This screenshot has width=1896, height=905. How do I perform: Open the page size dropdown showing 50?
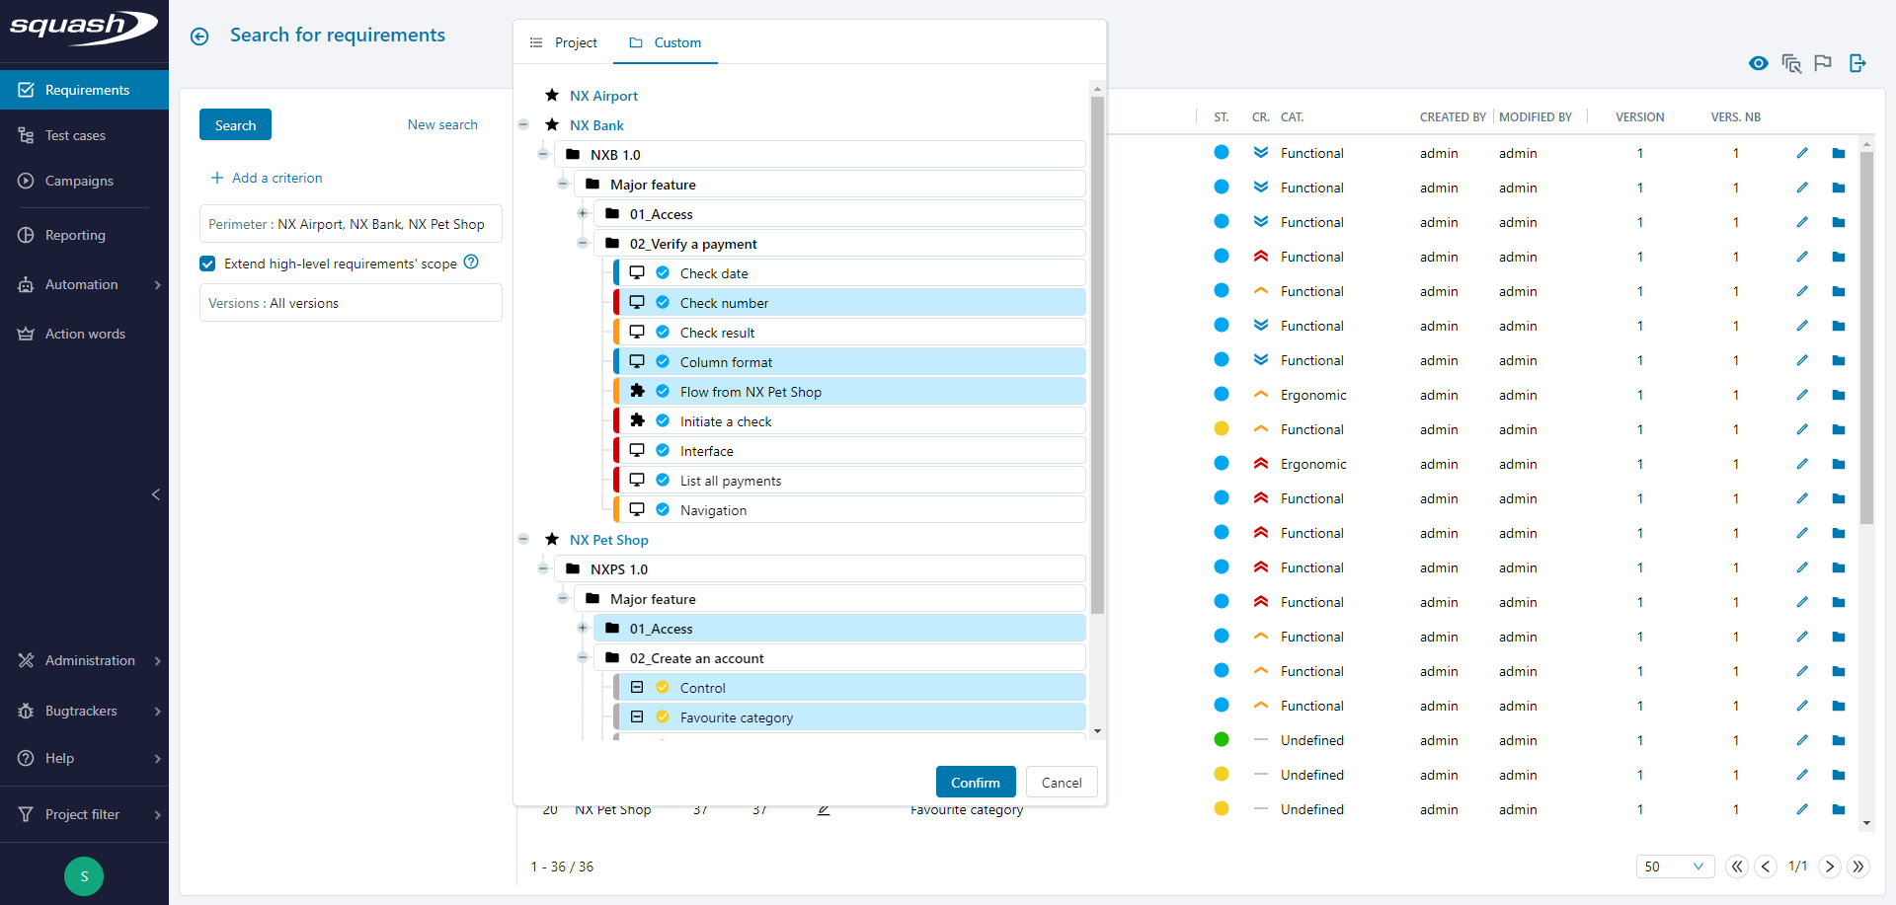pos(1675,867)
